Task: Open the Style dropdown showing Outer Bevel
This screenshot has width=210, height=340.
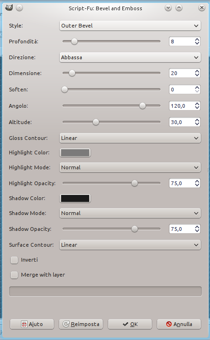Action: [x=130, y=26]
